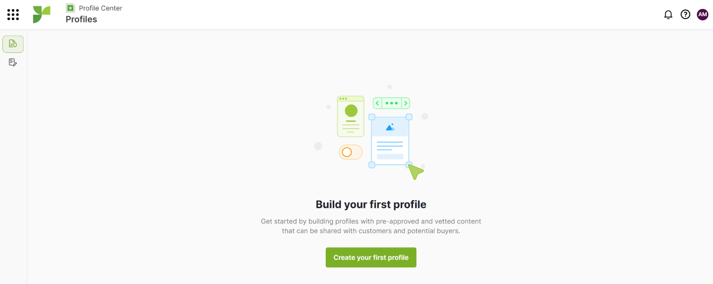Open the notifications bell

tap(668, 15)
